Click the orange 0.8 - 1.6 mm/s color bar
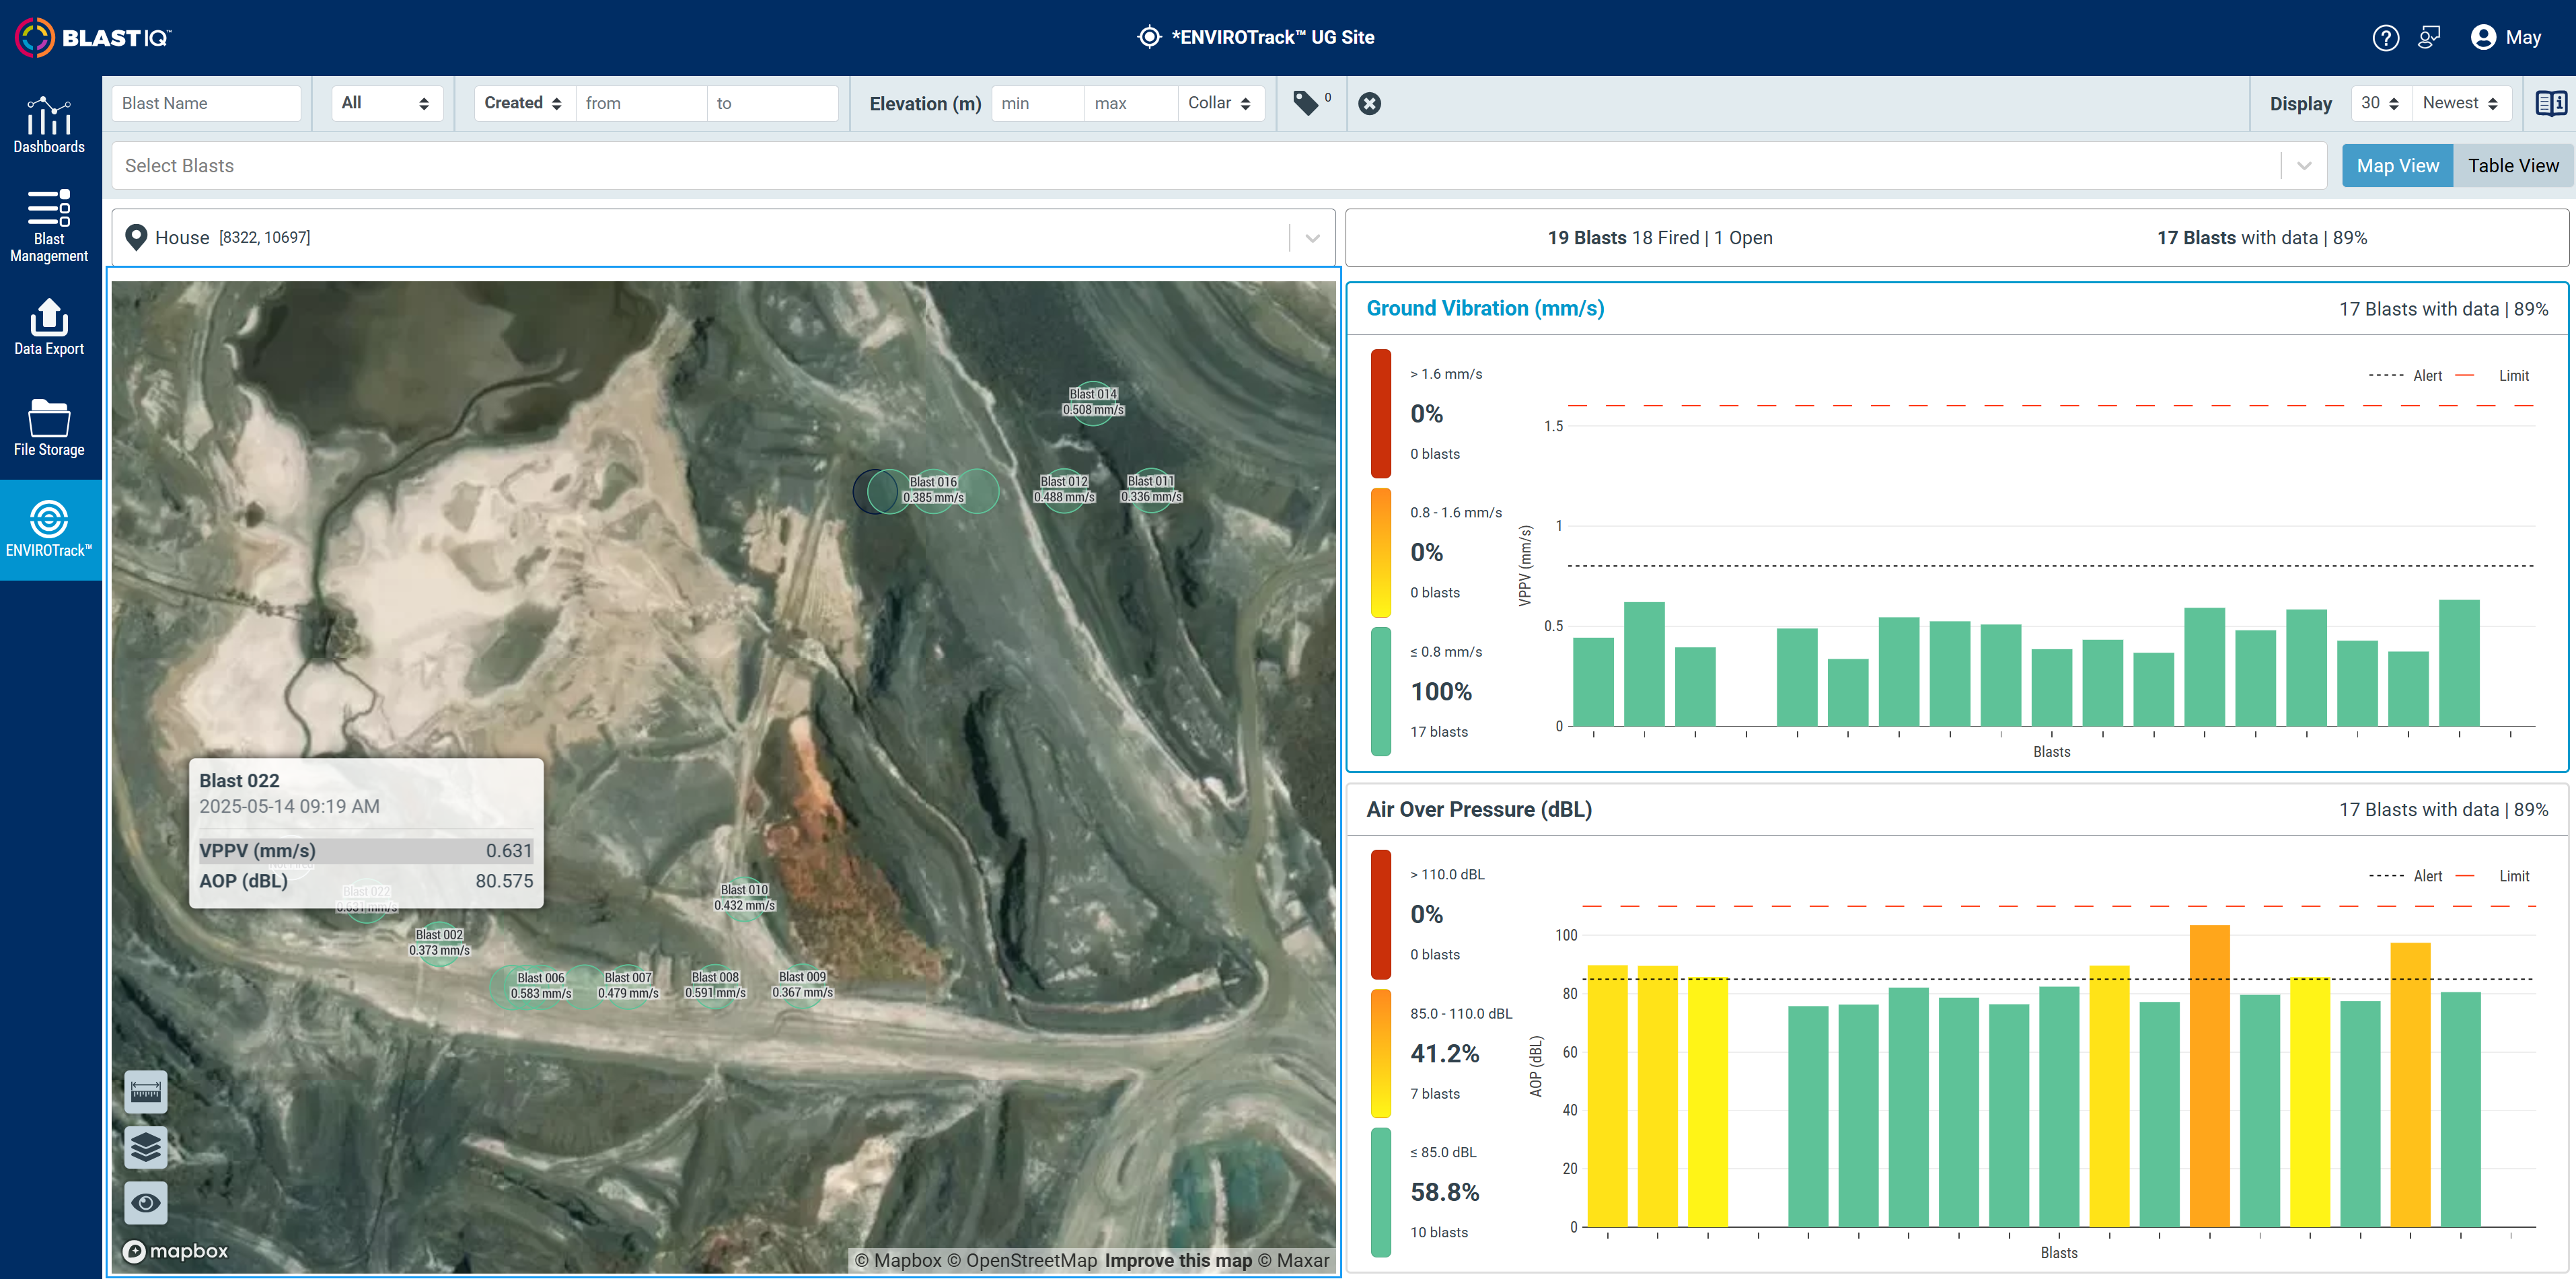 1381,552
